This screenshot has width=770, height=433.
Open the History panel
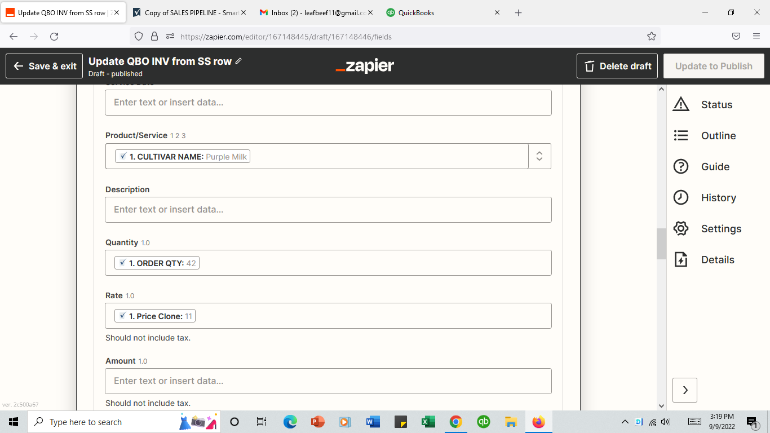click(705, 197)
